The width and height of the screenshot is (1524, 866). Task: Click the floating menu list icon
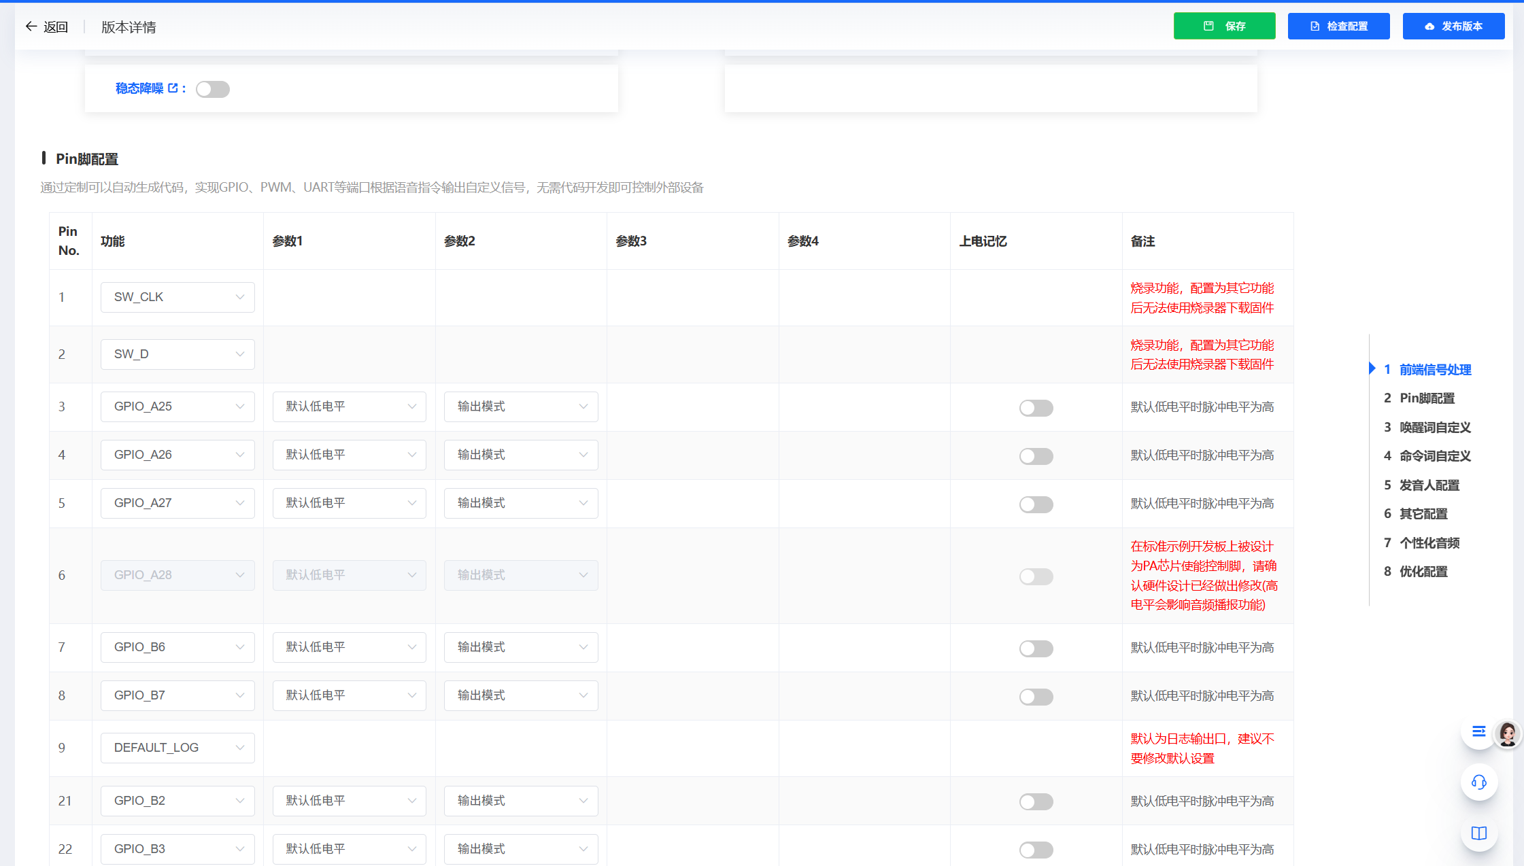1478,731
